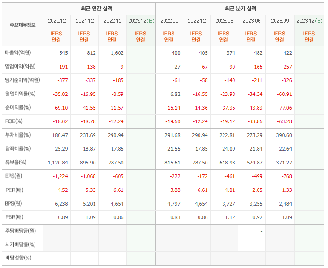Screen dimensions: 328x268
Task: Select the ROE(%) row label
Action: (14, 121)
